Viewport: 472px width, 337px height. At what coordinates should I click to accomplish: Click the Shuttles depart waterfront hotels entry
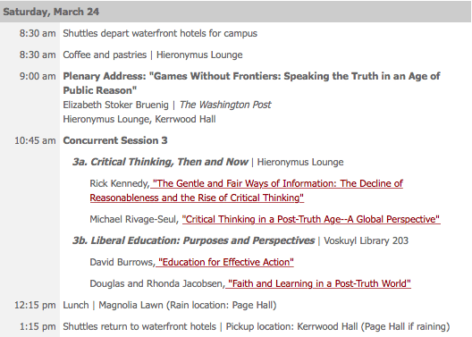[160, 33]
